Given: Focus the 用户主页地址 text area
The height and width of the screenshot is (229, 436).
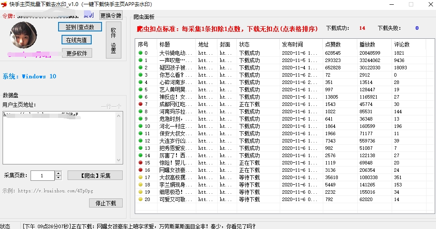Looking at the screenshot, I should tap(59, 138).
